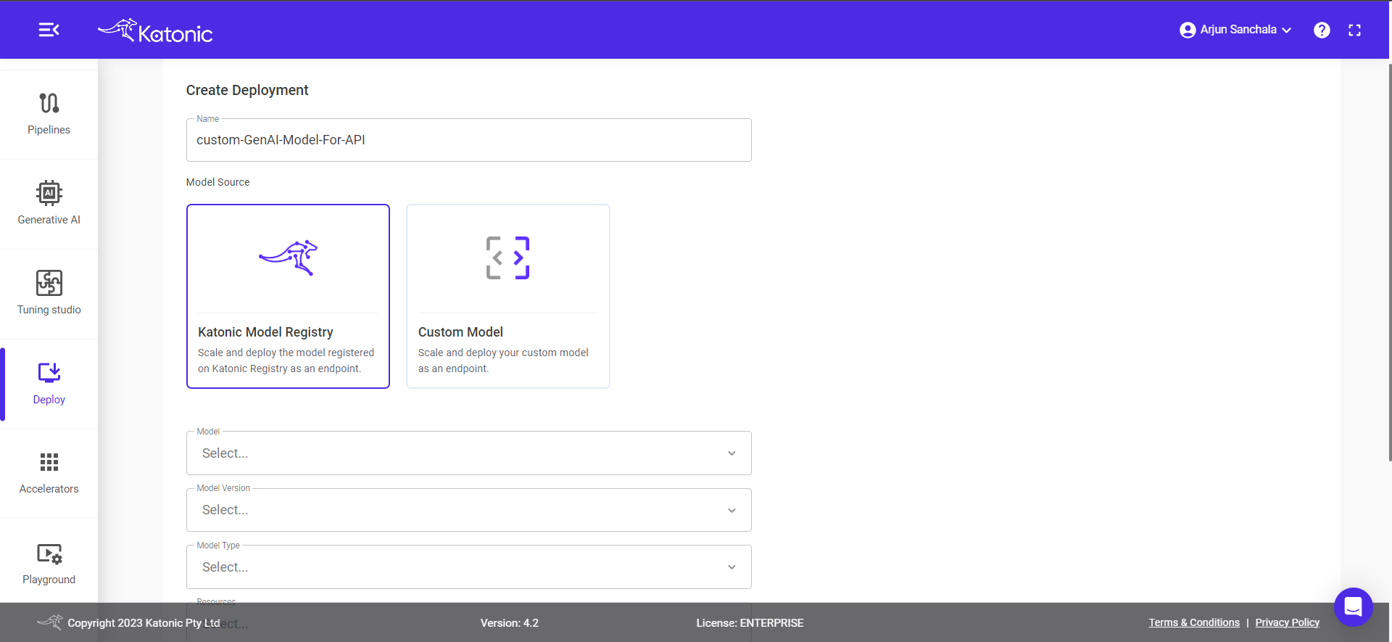This screenshot has width=1392, height=642.
Task: Expand the Model dropdown
Action: [468, 453]
